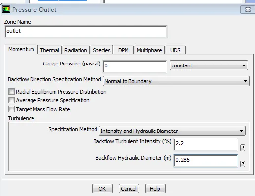Open the Gauge Pressure constant dropdown
Viewport: 255px width, 196px height.
[x=209, y=65]
